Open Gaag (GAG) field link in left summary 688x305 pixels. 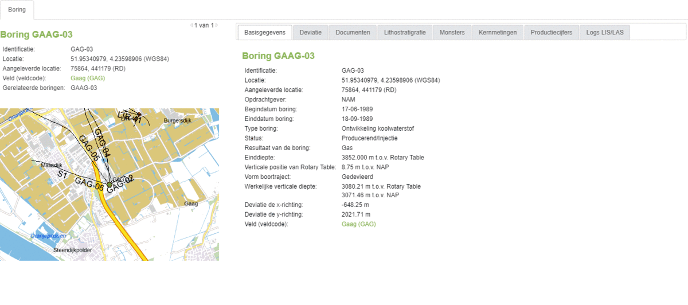(88, 78)
